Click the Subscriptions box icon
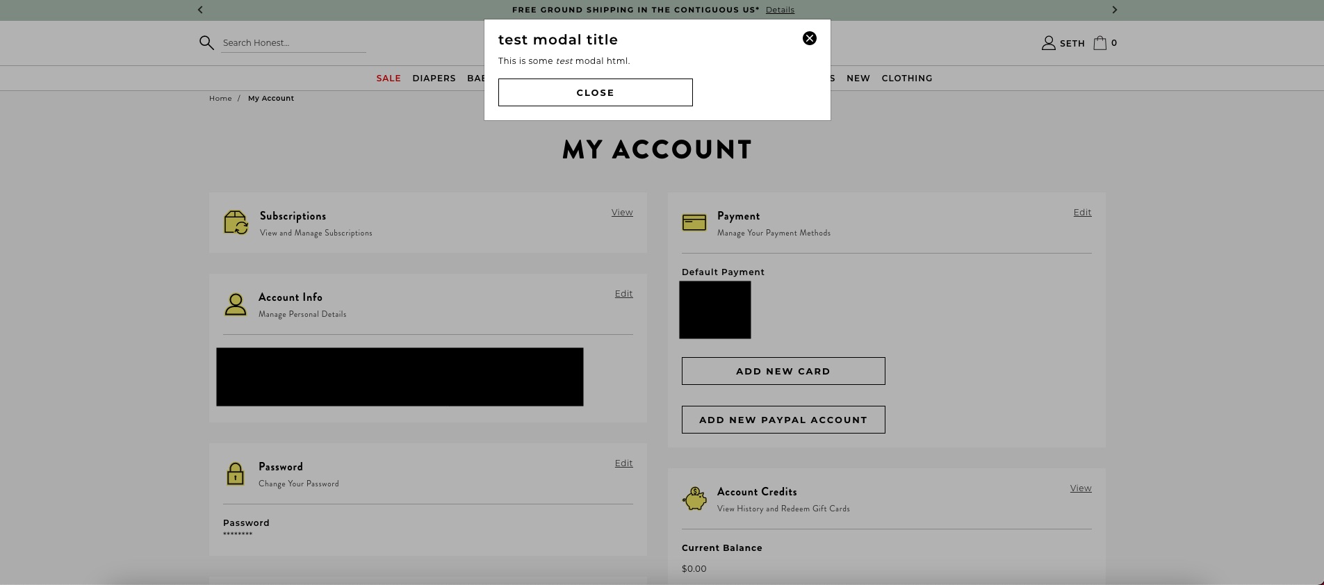Viewport: 1324px width, 585px height. 236,223
